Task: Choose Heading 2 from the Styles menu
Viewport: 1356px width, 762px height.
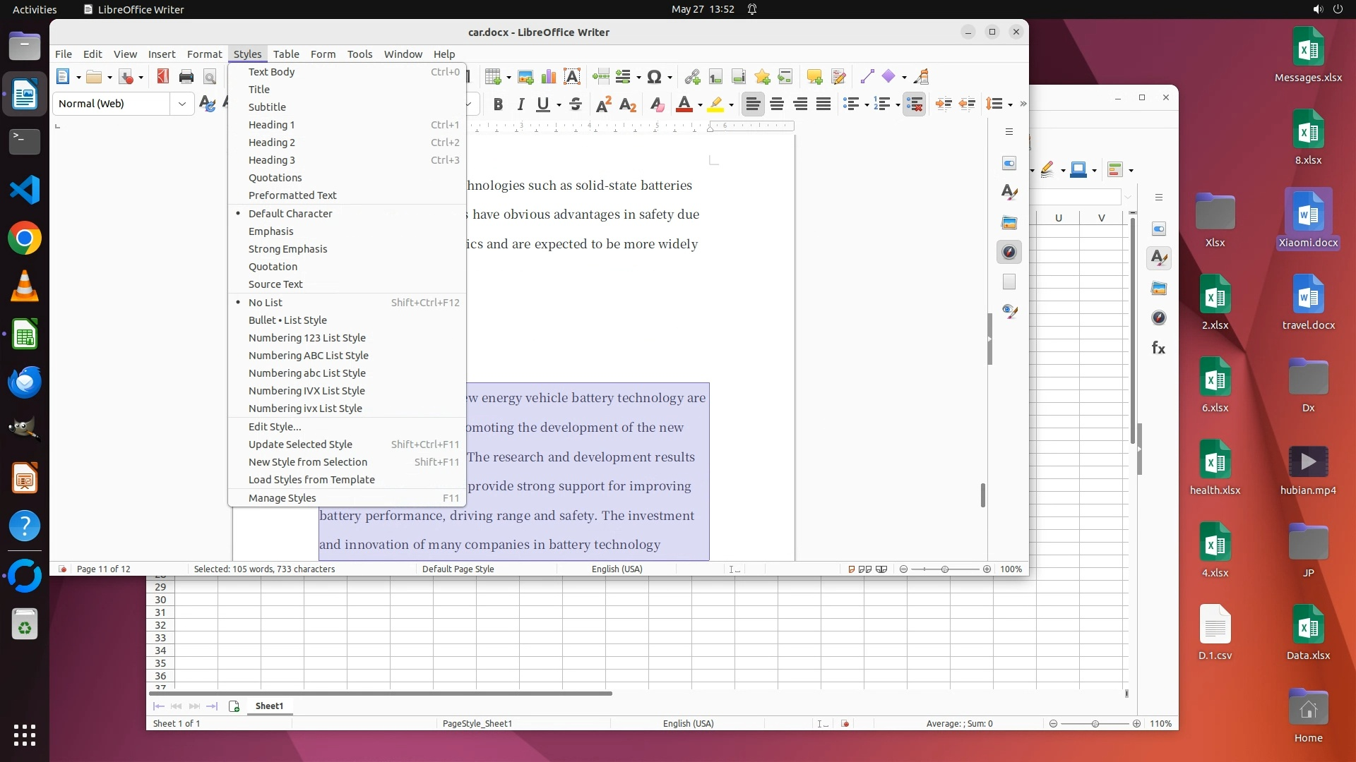Action: pos(271,143)
